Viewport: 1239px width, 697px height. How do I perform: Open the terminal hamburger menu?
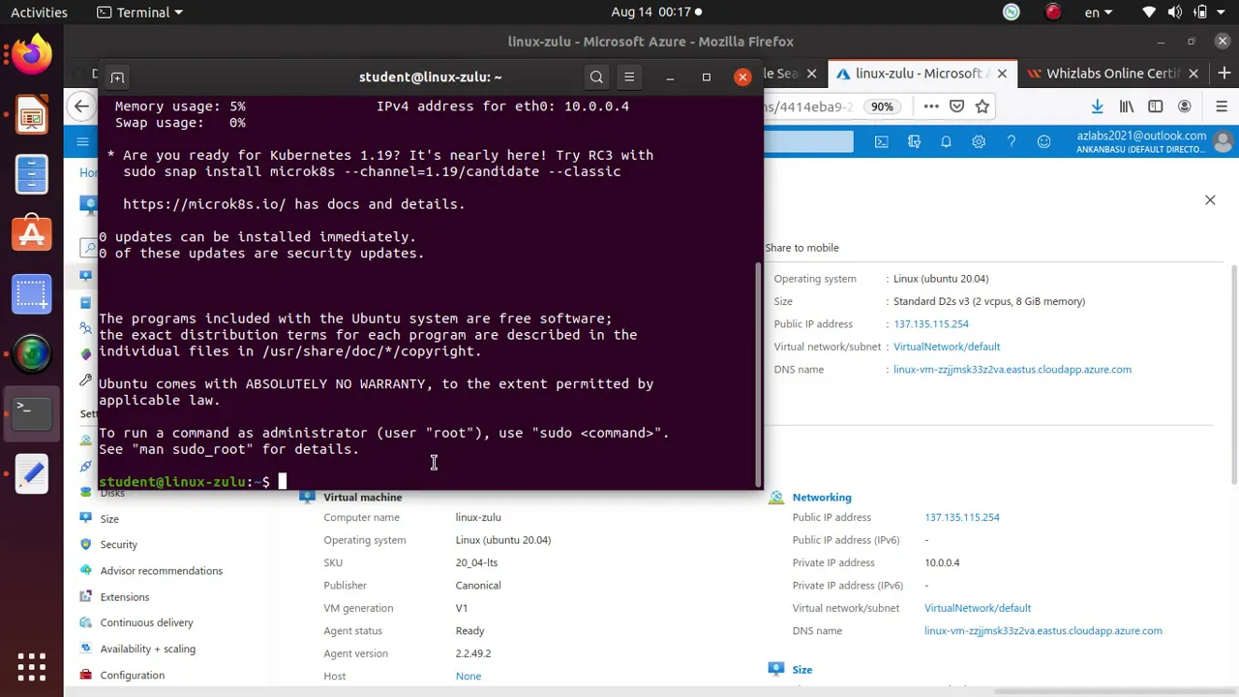tap(629, 77)
